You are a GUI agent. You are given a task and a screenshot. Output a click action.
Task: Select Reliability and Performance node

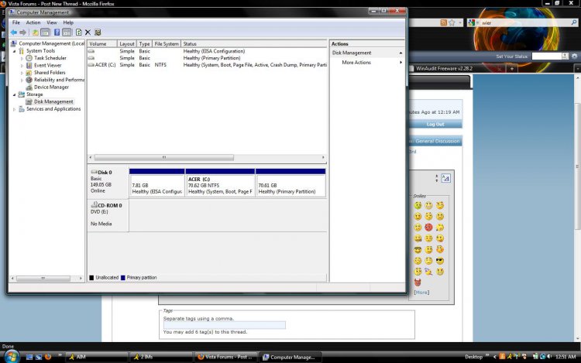[x=59, y=80]
